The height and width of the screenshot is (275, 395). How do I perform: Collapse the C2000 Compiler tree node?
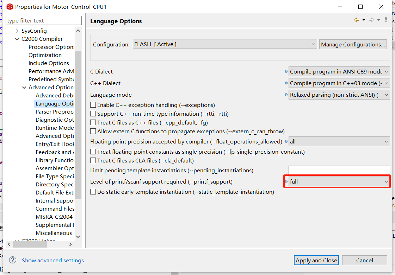(17, 39)
